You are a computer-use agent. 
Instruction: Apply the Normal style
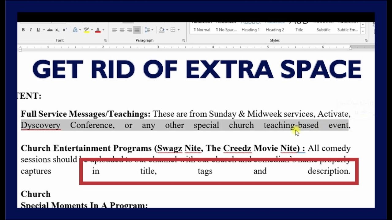[202, 28]
